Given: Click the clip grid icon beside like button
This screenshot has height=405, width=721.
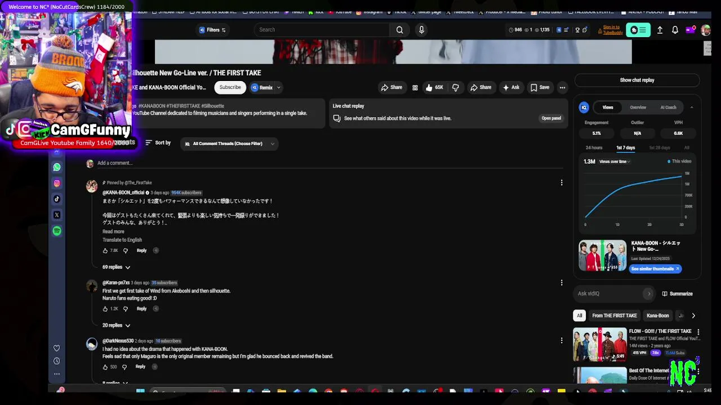Looking at the screenshot, I should [x=415, y=88].
